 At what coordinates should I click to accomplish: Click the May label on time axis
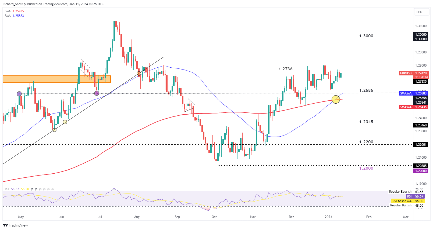[21, 217]
